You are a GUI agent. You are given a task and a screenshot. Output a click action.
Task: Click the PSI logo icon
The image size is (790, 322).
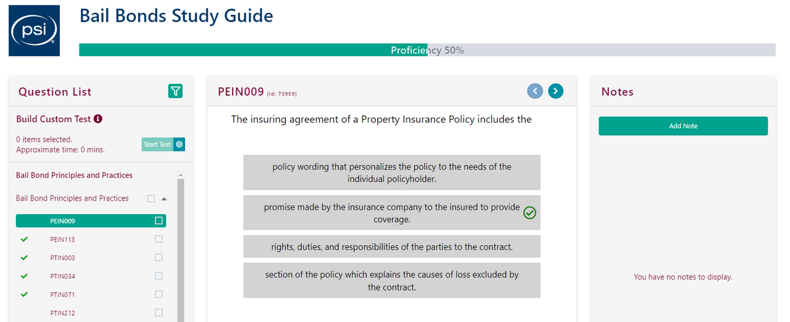click(34, 31)
